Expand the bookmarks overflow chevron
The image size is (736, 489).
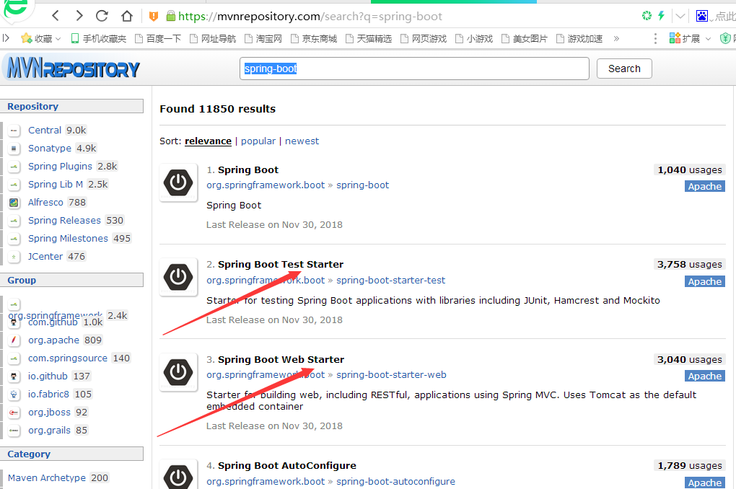(x=616, y=38)
